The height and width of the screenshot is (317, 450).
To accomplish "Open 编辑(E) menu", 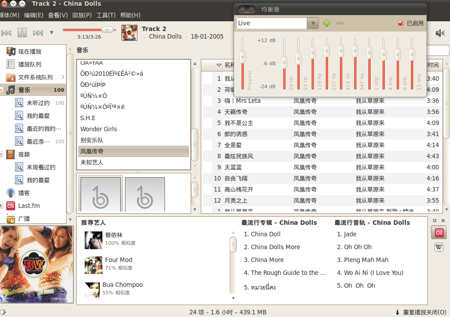I will point(34,15).
